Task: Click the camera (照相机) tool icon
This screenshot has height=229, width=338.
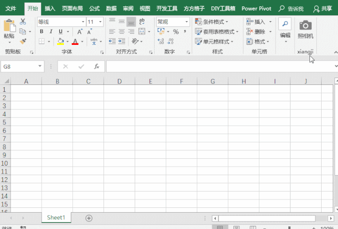Action: point(305,25)
